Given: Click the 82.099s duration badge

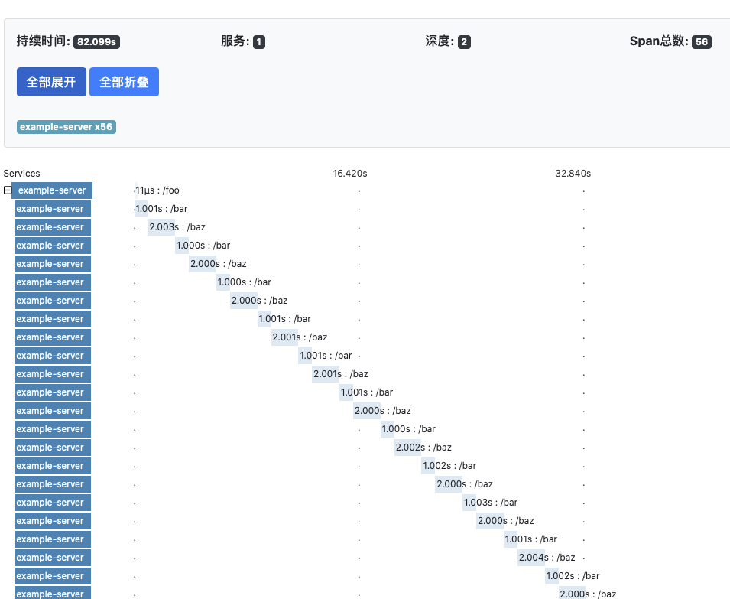Looking at the screenshot, I should click(x=96, y=42).
